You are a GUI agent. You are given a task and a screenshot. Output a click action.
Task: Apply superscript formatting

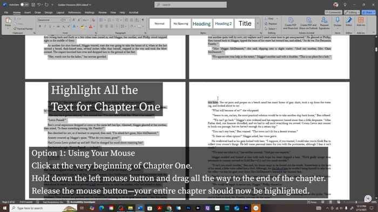point(69,26)
